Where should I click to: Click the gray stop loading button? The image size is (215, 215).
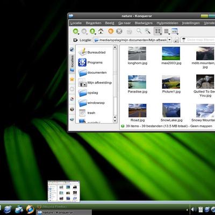pos(119,31)
